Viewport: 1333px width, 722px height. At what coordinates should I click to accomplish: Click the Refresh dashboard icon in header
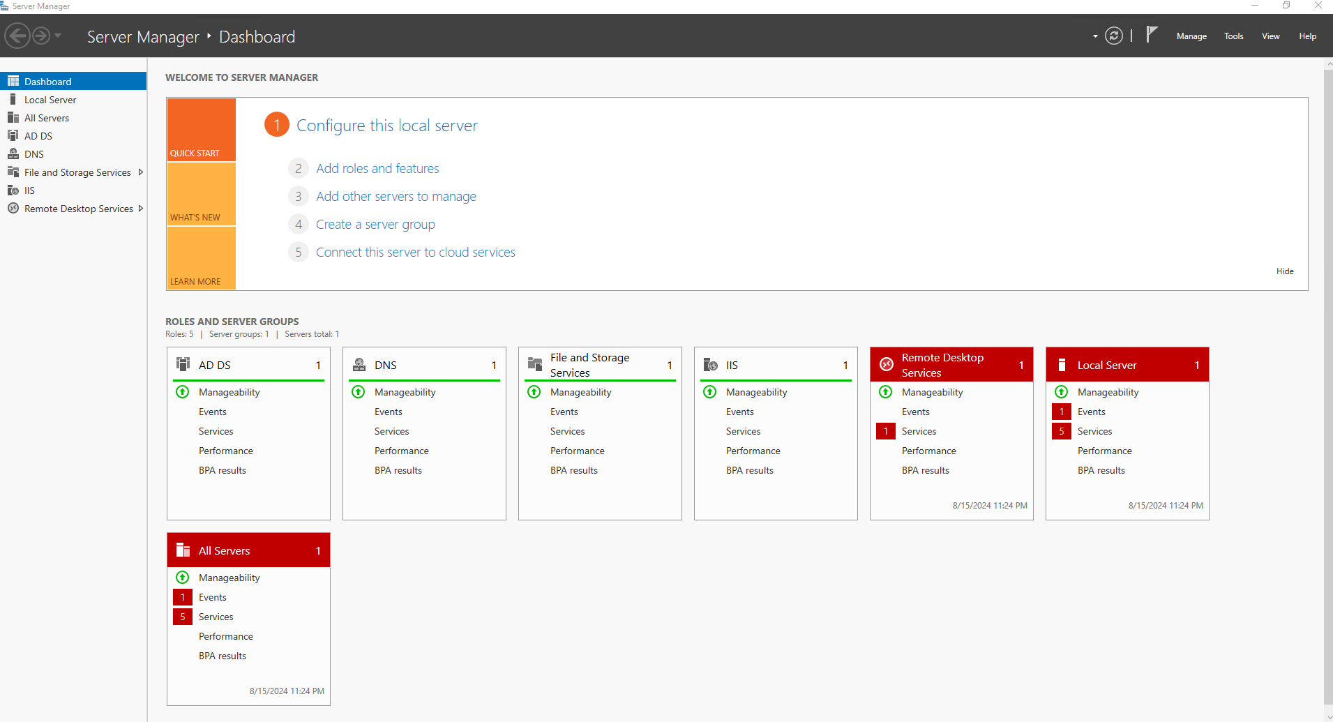(x=1114, y=36)
